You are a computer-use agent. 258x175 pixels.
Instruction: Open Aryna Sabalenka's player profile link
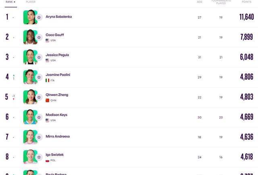pyautogui.click(x=59, y=17)
